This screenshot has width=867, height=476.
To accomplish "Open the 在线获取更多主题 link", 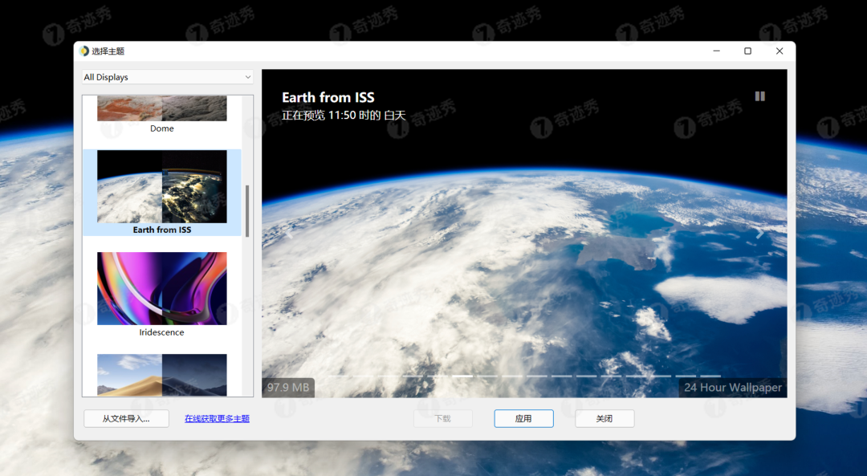I will [x=217, y=418].
